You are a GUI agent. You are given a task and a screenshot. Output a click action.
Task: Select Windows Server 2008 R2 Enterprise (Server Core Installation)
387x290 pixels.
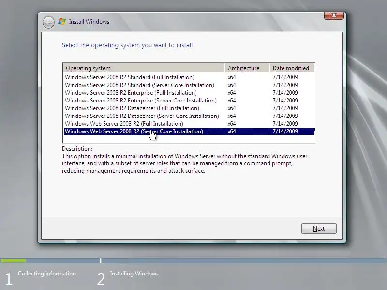[189, 101]
